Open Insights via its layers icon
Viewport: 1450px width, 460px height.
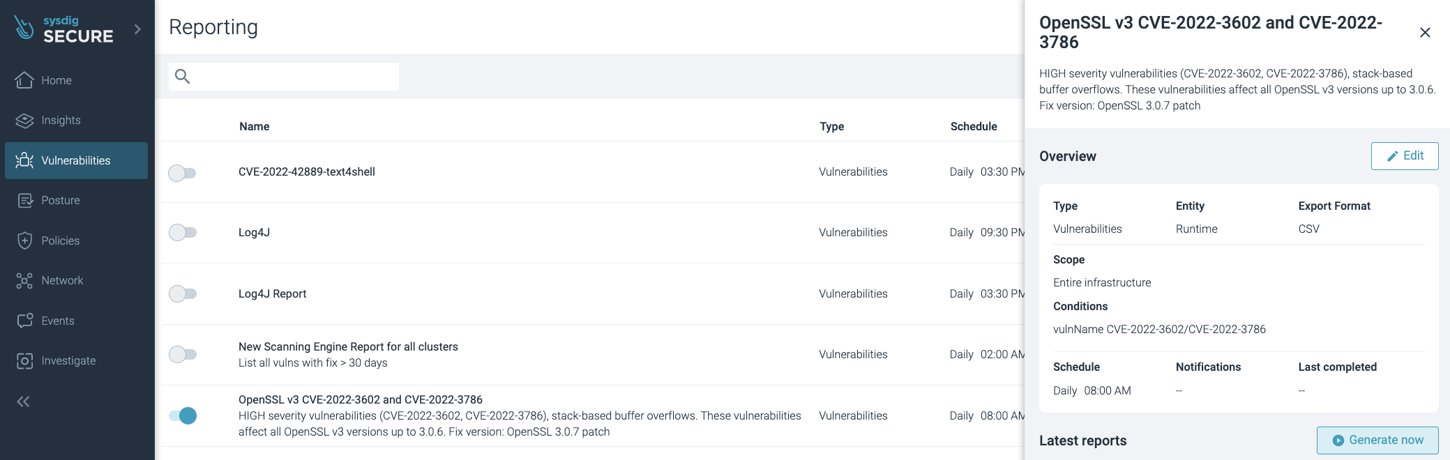pyautogui.click(x=24, y=121)
